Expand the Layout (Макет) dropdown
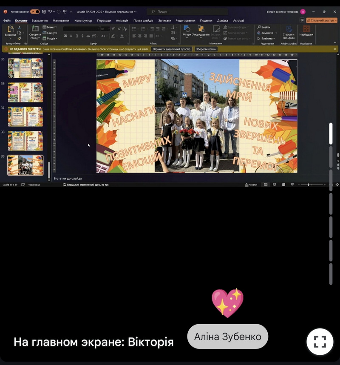 click(50, 27)
